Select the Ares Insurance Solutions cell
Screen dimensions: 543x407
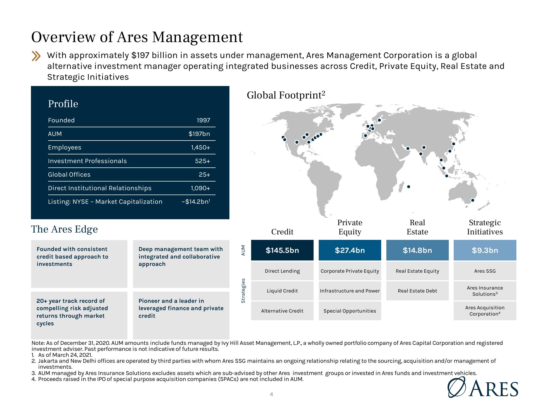click(485, 291)
